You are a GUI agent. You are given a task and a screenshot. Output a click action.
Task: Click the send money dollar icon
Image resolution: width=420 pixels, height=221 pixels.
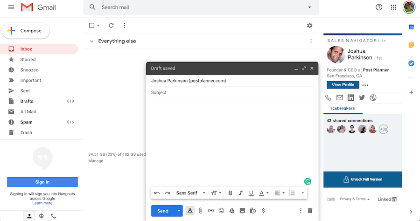[263, 211]
